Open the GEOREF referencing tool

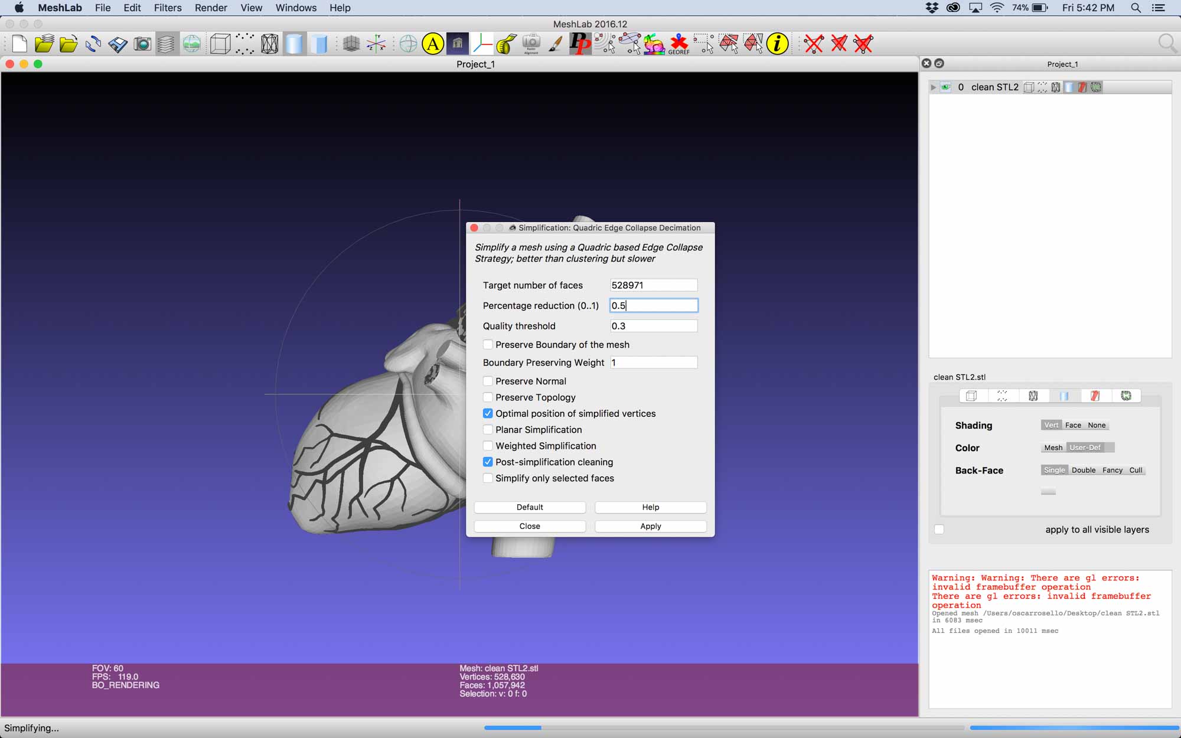click(x=679, y=44)
